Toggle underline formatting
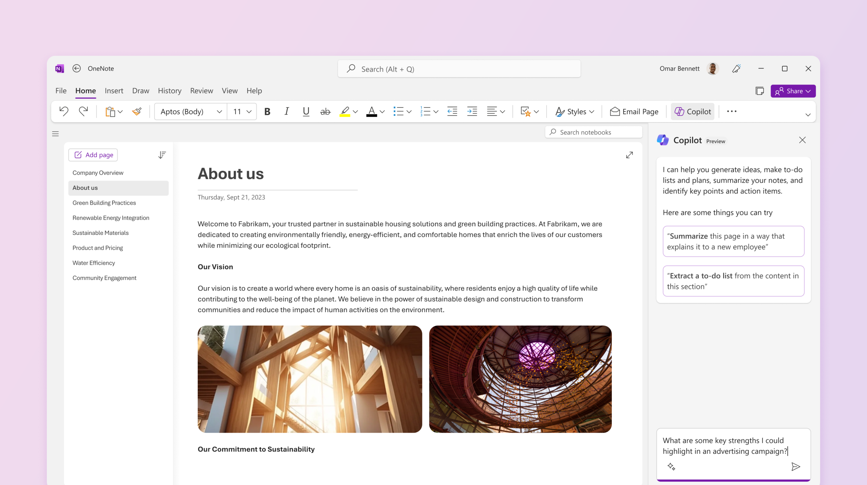Viewport: 867px width, 485px height. point(305,111)
